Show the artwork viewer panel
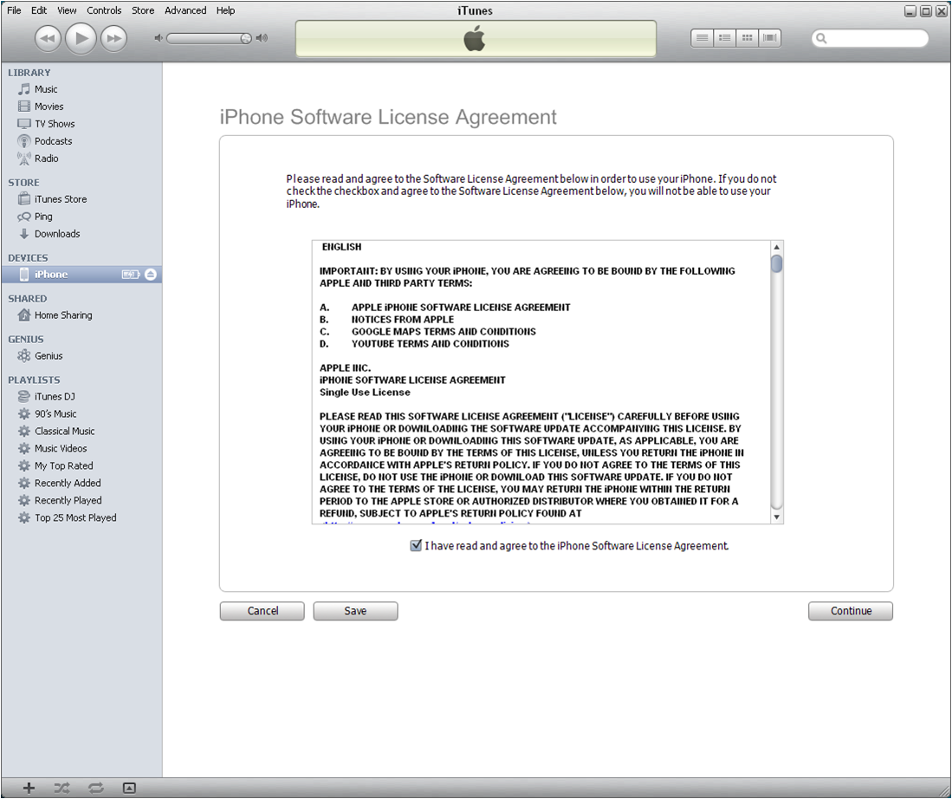 [x=129, y=789]
